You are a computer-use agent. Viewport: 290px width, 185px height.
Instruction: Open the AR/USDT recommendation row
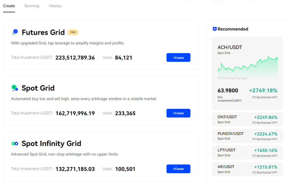pyautogui.click(x=247, y=169)
